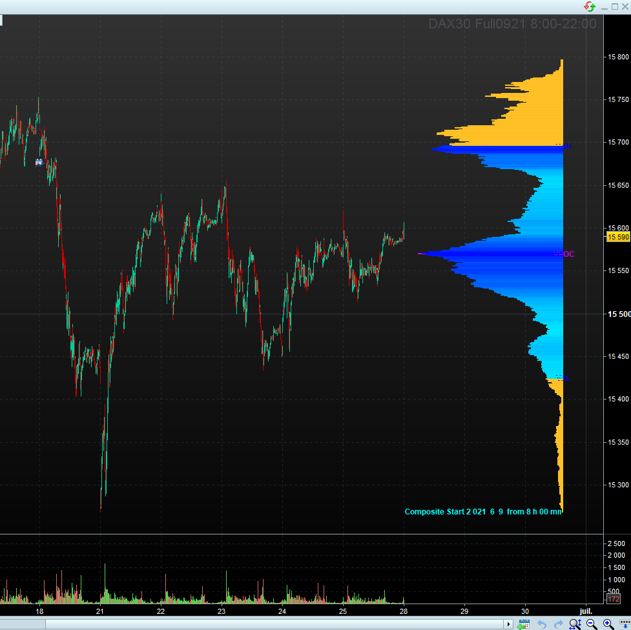Click the news event marker on the chart
This screenshot has height=630, width=631.
click(x=39, y=163)
